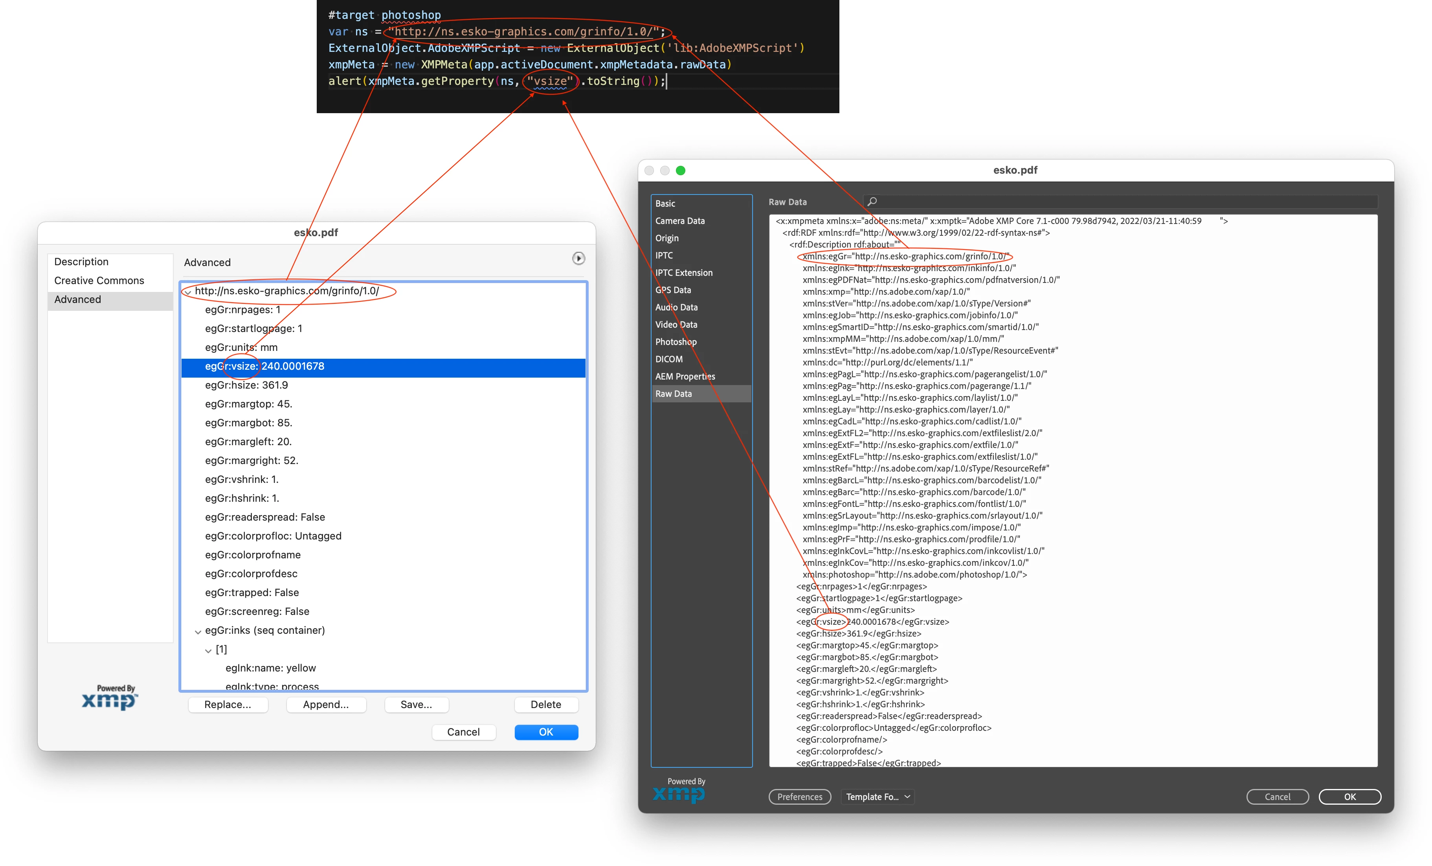This screenshot has height=866, width=1432.
Task: Select the Creative Commons tab
Action: click(x=99, y=280)
